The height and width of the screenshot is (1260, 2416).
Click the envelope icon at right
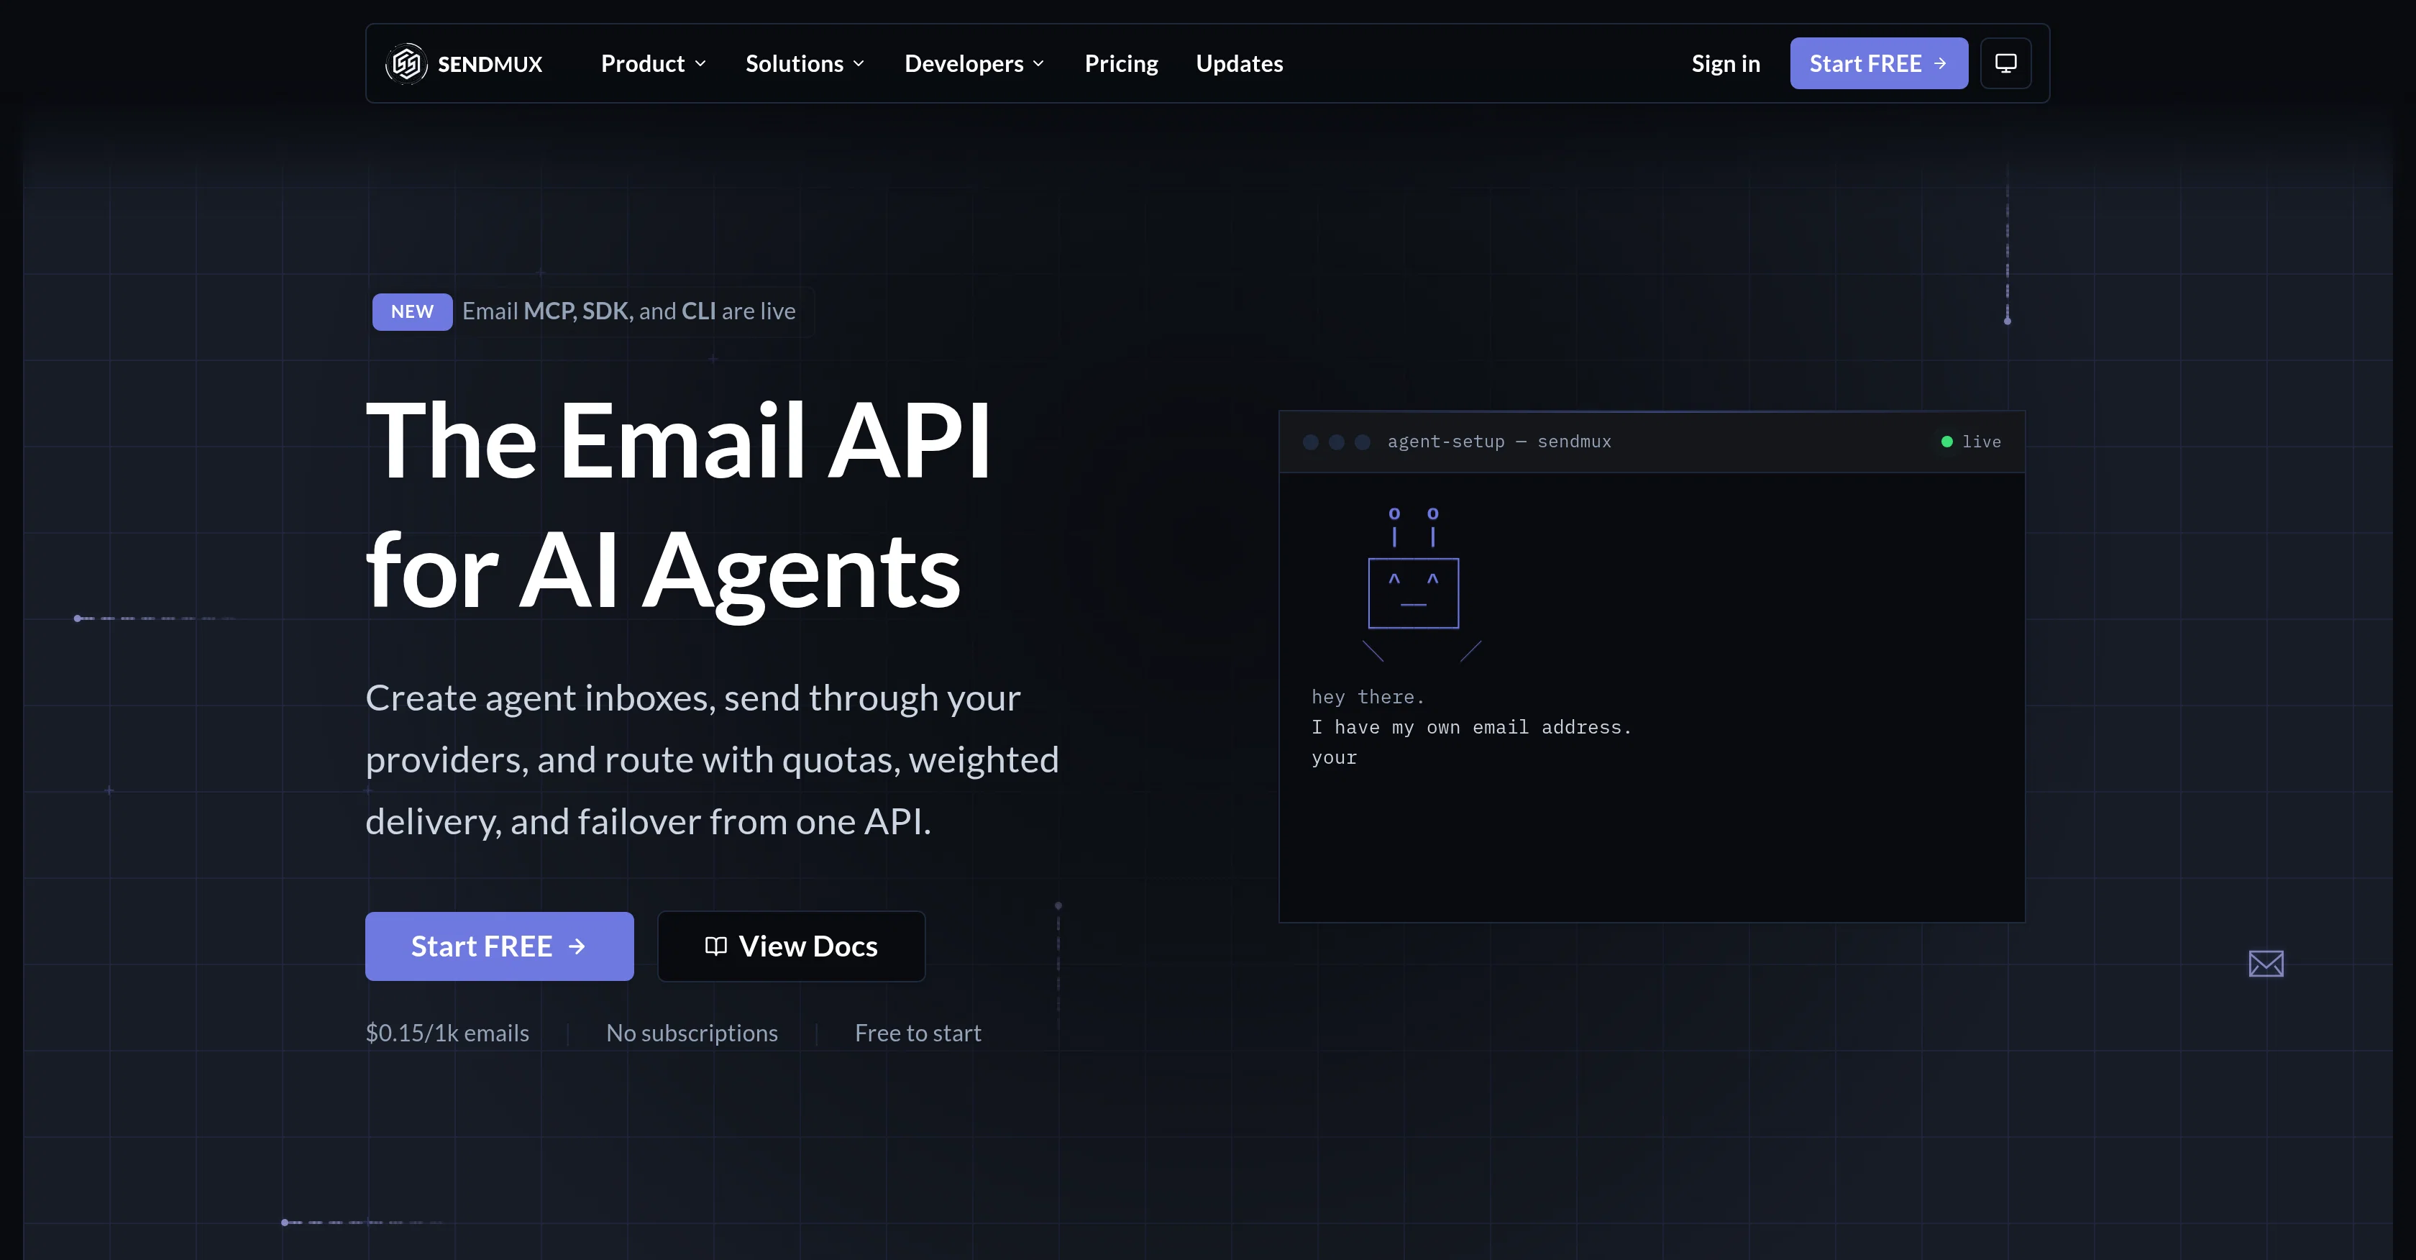[x=2266, y=964]
